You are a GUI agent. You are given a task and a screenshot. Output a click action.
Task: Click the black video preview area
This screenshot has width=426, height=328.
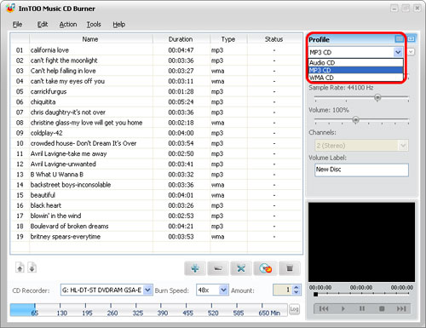[x=361, y=242]
